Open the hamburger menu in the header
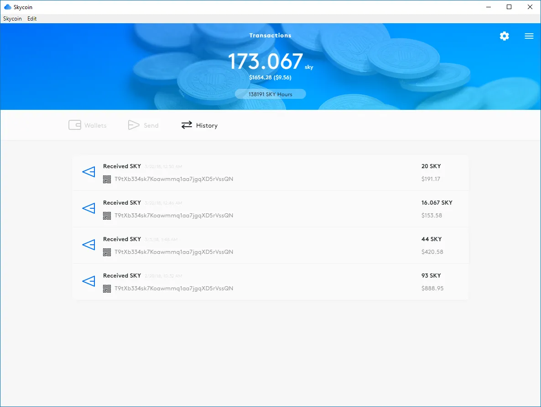 point(529,36)
